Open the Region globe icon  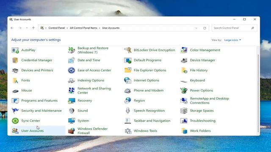point(128,100)
